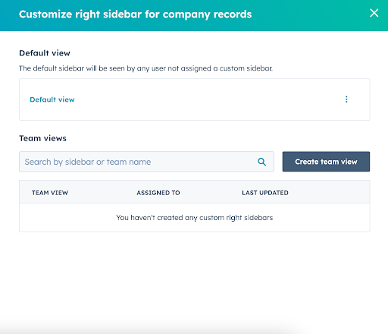Click the Team views heading

click(x=42, y=138)
